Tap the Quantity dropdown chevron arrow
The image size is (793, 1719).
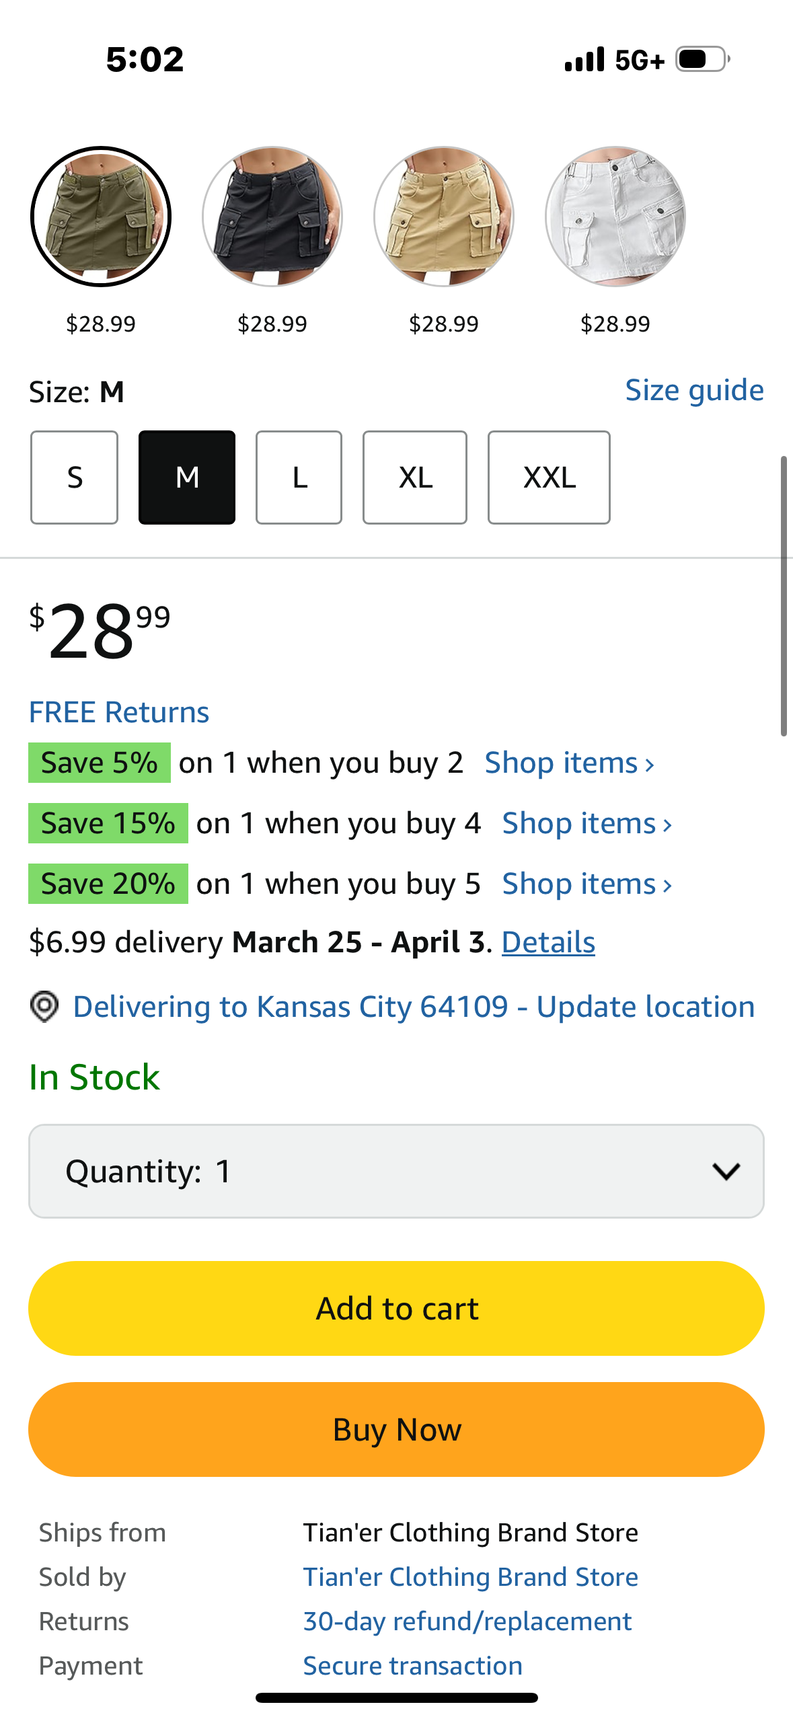coord(726,1172)
